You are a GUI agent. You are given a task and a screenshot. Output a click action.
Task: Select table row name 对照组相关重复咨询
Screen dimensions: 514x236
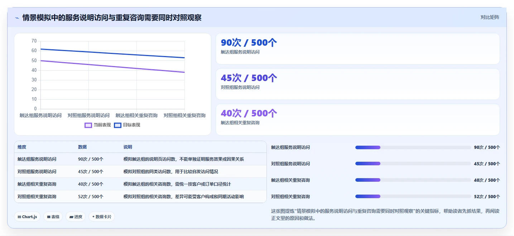click(x=37, y=197)
